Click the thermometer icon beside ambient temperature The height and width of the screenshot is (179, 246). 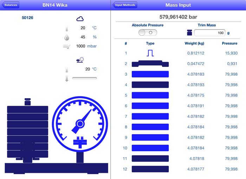[67, 28]
